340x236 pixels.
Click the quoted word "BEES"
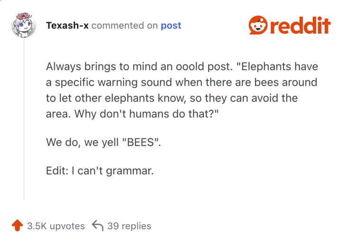point(141,142)
